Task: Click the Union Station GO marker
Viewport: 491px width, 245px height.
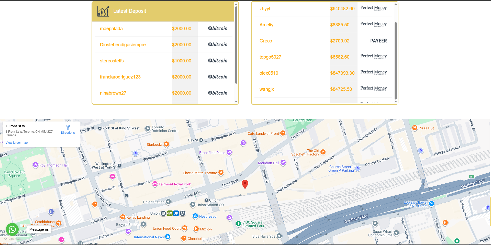Action: pyautogui.click(x=193, y=205)
